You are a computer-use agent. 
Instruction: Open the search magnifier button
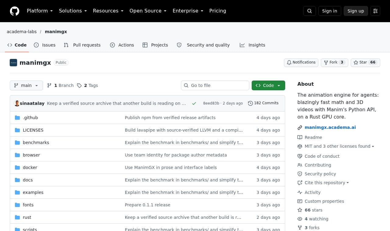310,11
